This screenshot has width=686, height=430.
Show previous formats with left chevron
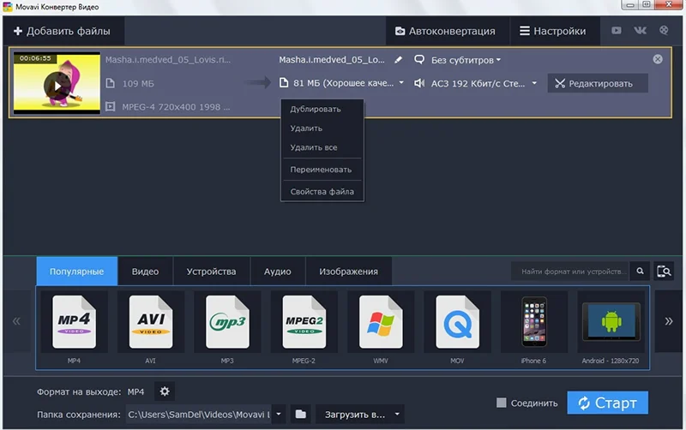[16, 321]
